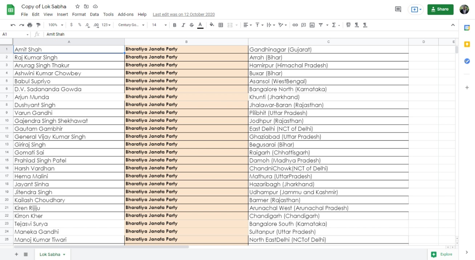Open the zoom level dropdown
This screenshot has width=475, height=260.
[x=56, y=25]
